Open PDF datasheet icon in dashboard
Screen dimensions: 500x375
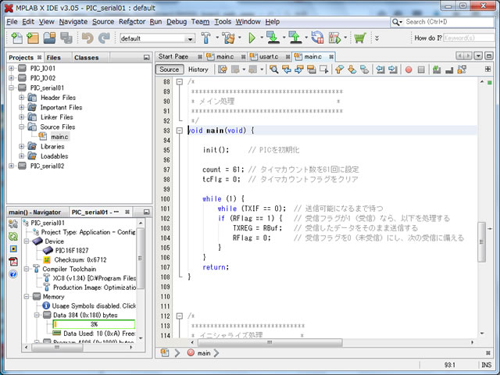point(13,262)
